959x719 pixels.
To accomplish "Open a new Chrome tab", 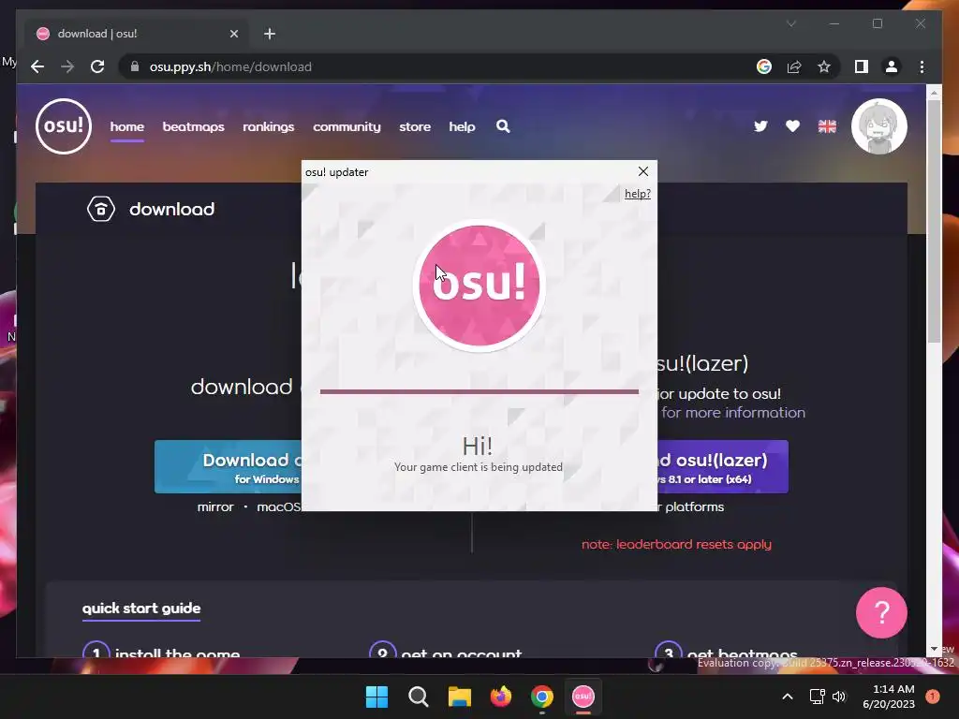I will (270, 34).
